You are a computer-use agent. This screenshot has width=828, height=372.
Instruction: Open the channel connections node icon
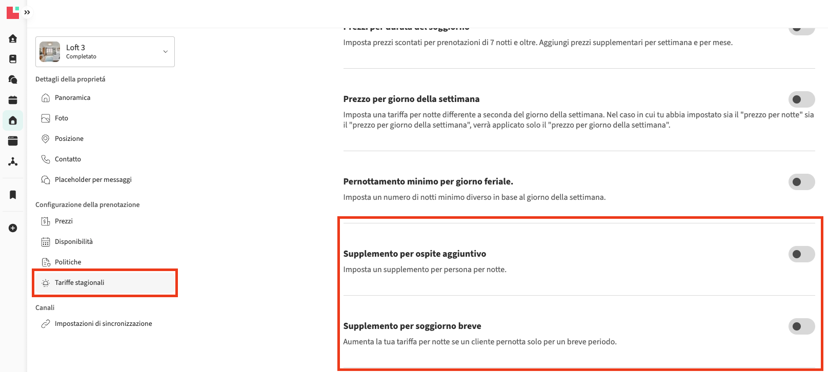[13, 161]
